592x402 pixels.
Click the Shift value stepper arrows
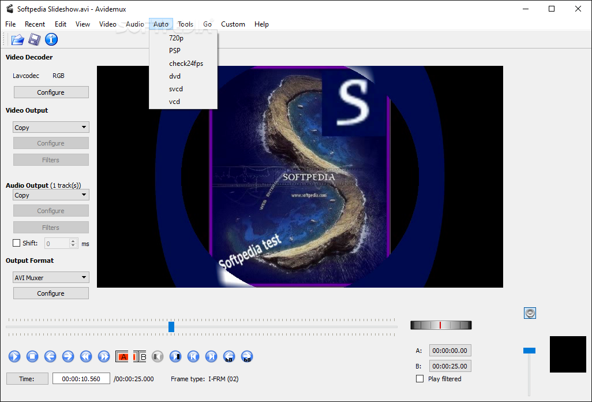coord(73,243)
